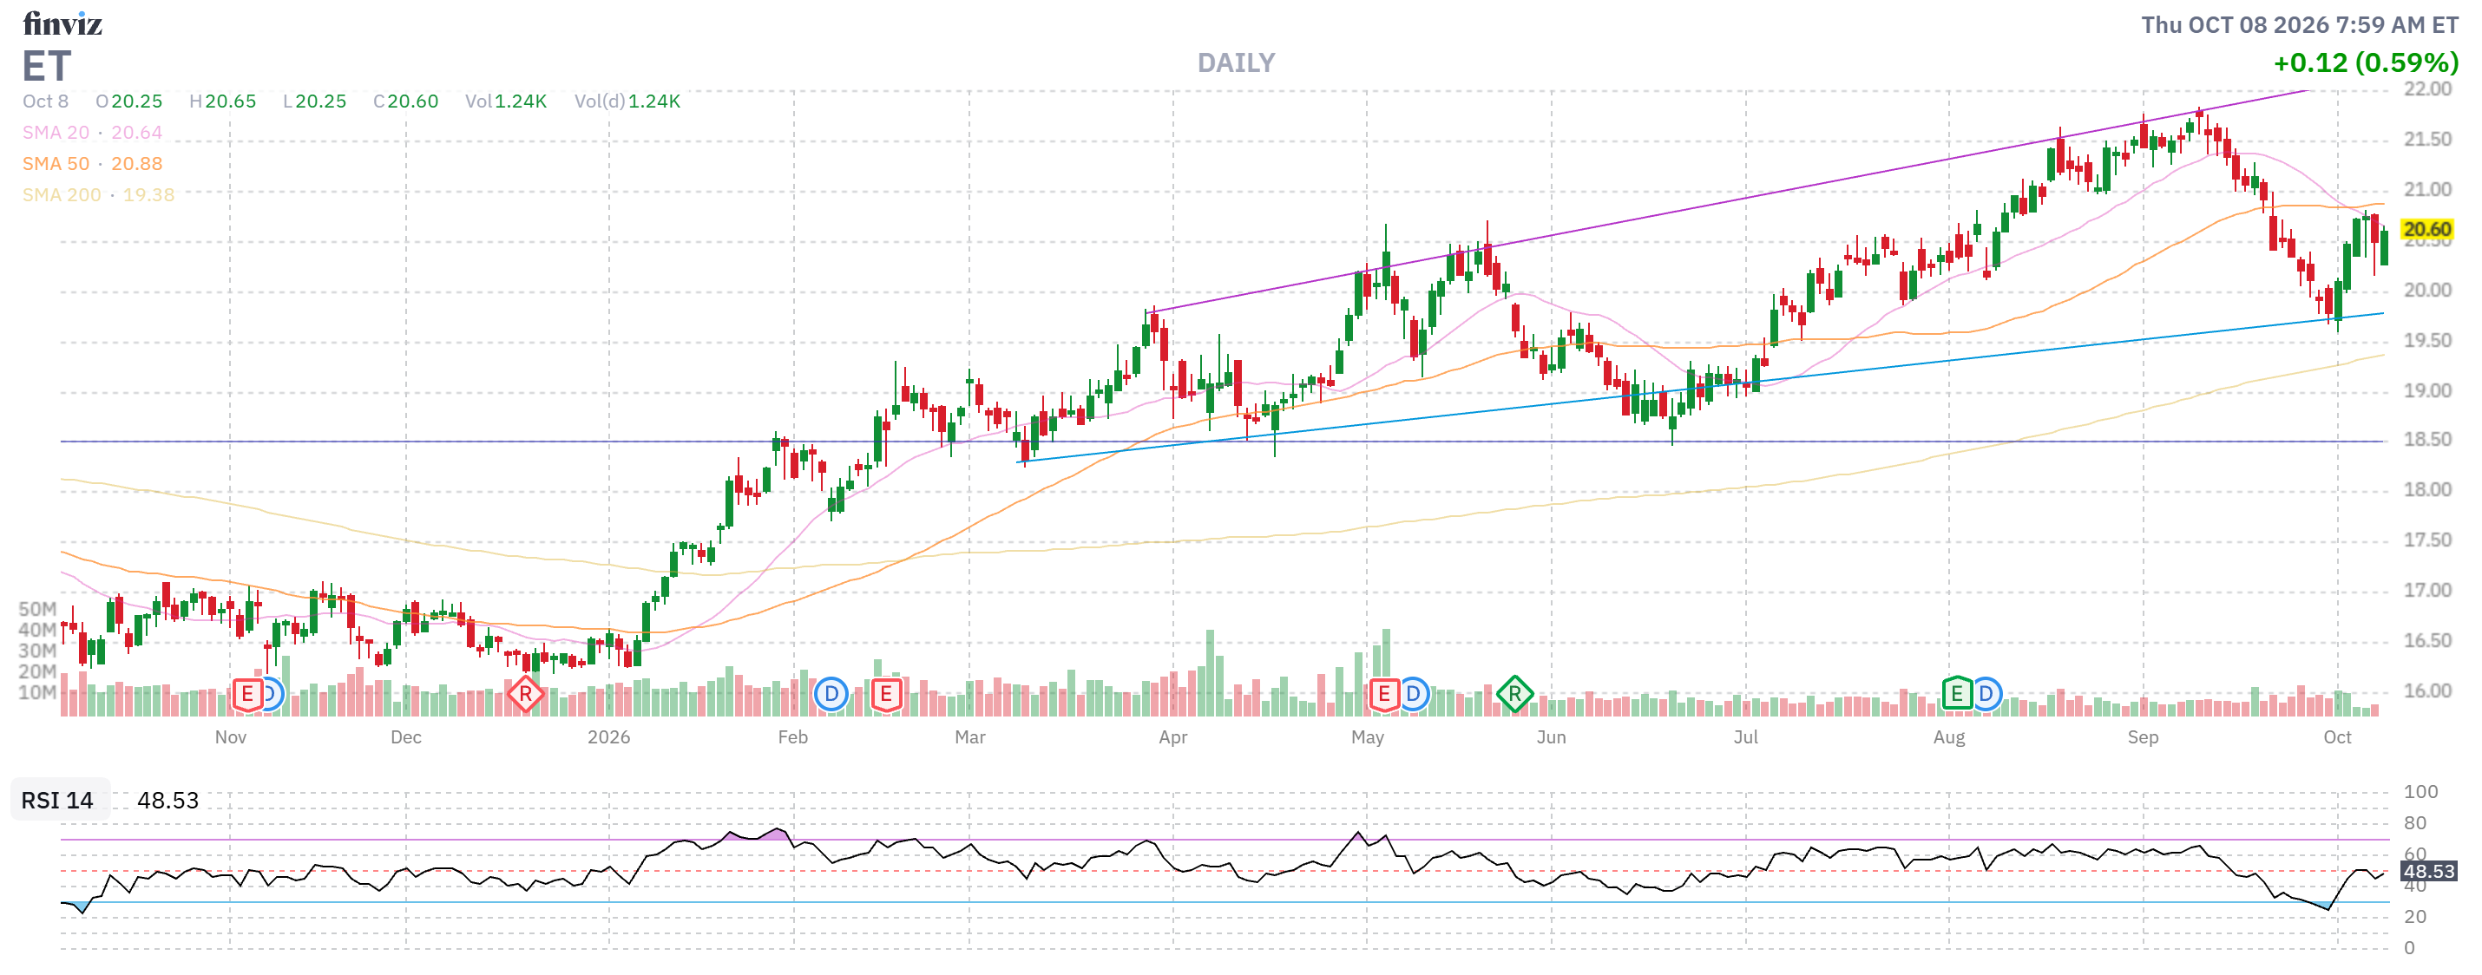Click the RSI 14 indicator label
The image size is (2482, 975).
pyautogui.click(x=58, y=801)
